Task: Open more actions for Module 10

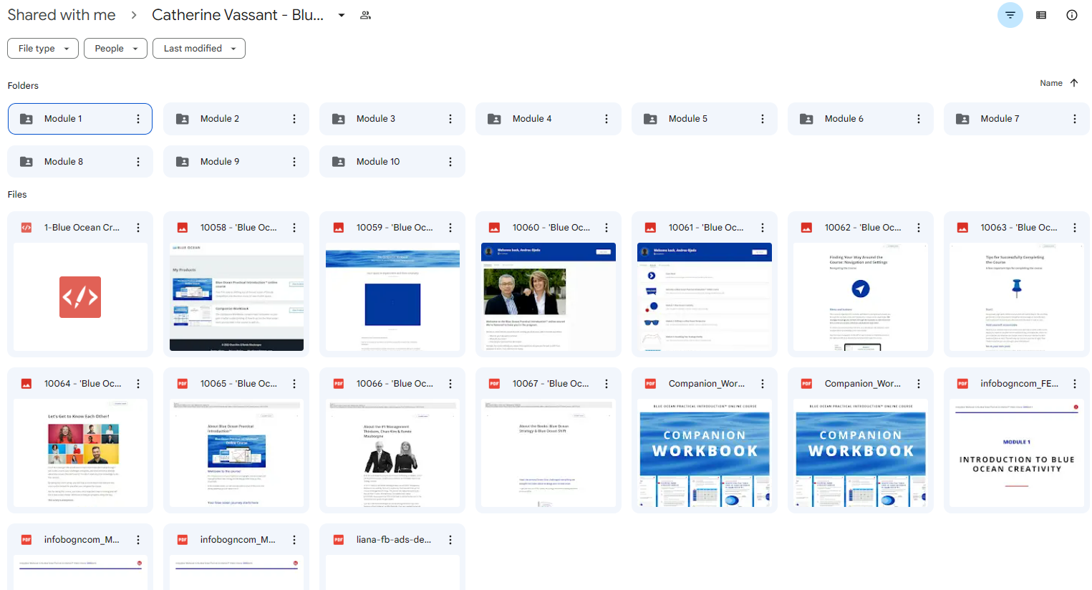Action: (450, 162)
